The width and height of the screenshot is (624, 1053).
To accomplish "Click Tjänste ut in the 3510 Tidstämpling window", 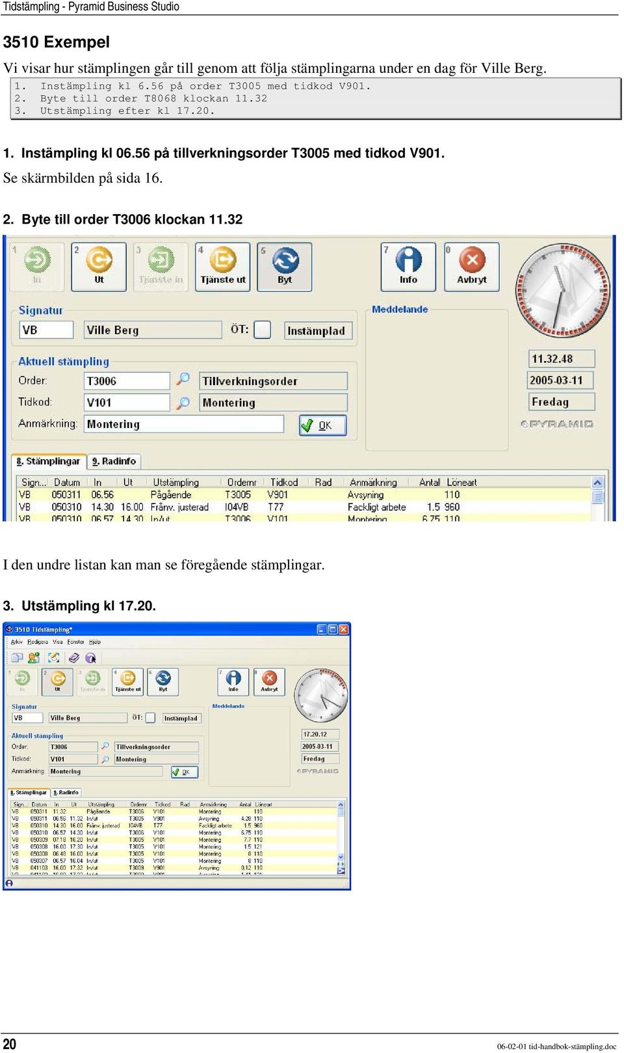I will [128, 682].
